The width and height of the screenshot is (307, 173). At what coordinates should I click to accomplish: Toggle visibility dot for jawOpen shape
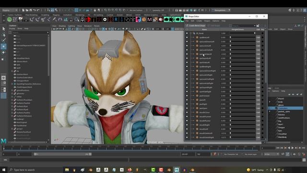pos(187,108)
